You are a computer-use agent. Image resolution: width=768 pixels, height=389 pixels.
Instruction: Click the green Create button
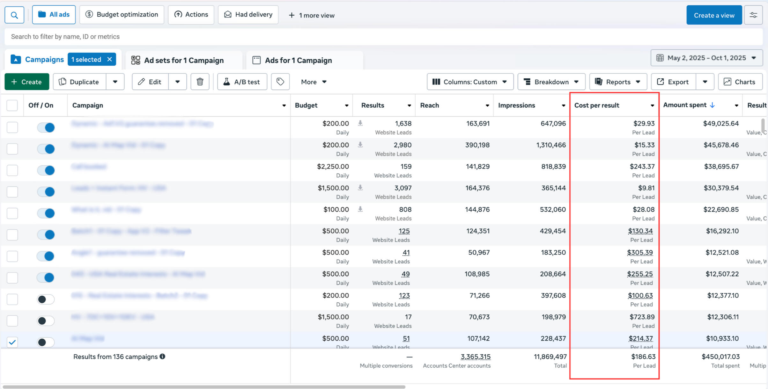pos(27,82)
